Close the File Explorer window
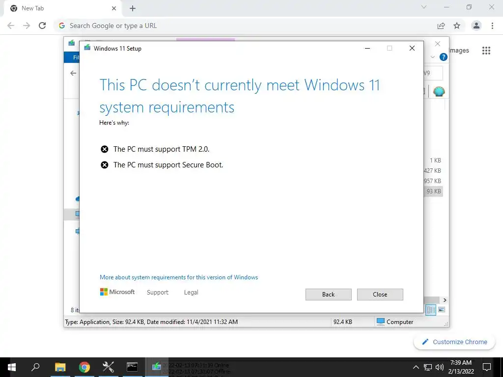Screen dimensions: 503x377 tap(438, 44)
